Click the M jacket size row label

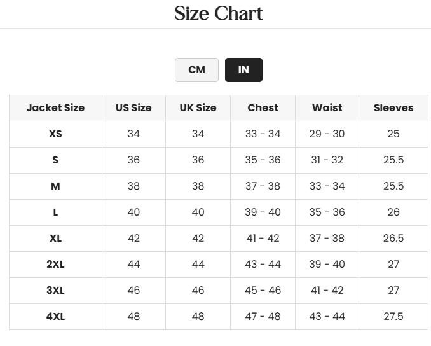55,186
